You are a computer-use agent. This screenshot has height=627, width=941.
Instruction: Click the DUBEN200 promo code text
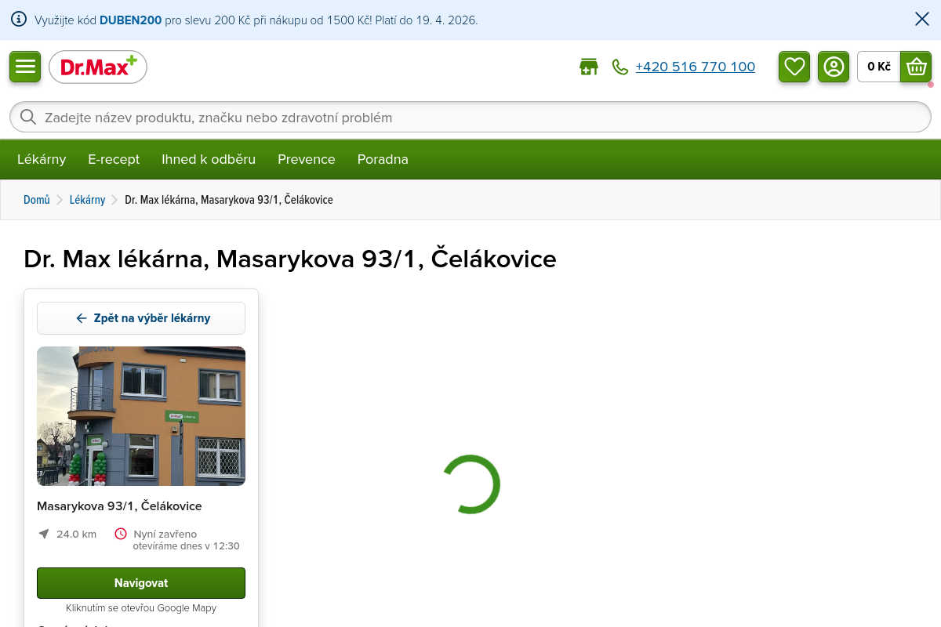[x=130, y=20]
